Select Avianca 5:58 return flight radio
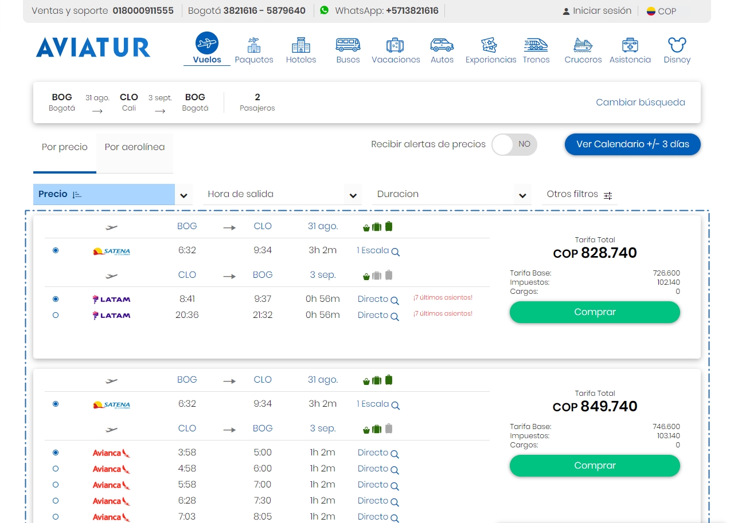This screenshot has width=734, height=523. [x=56, y=485]
